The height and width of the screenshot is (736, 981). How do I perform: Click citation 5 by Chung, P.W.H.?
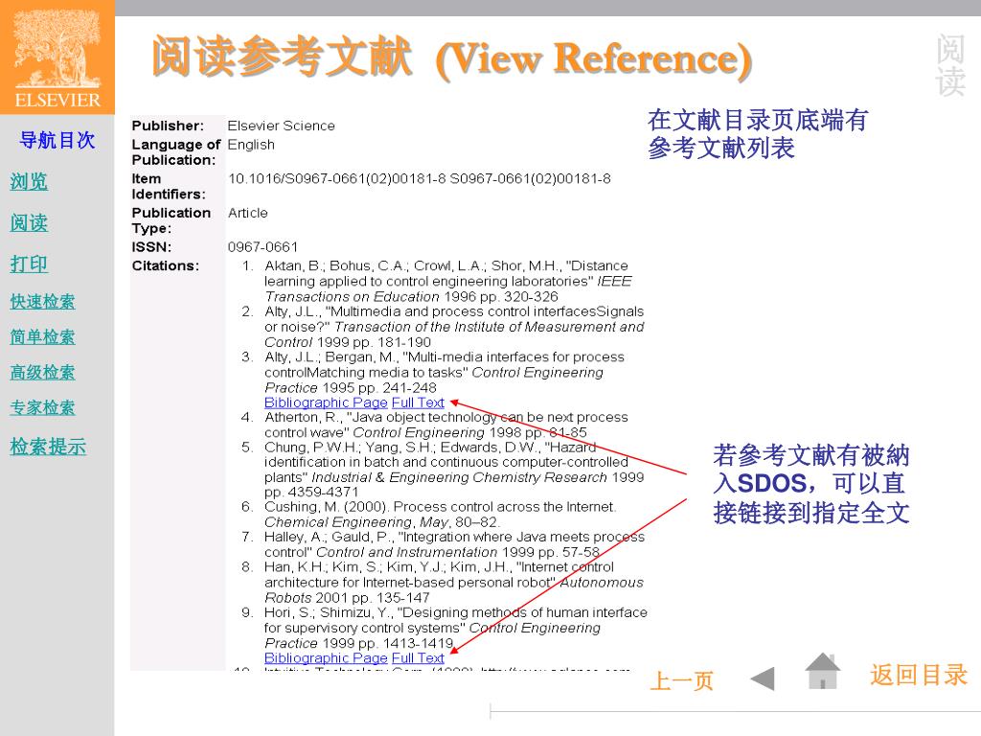[x=443, y=470]
